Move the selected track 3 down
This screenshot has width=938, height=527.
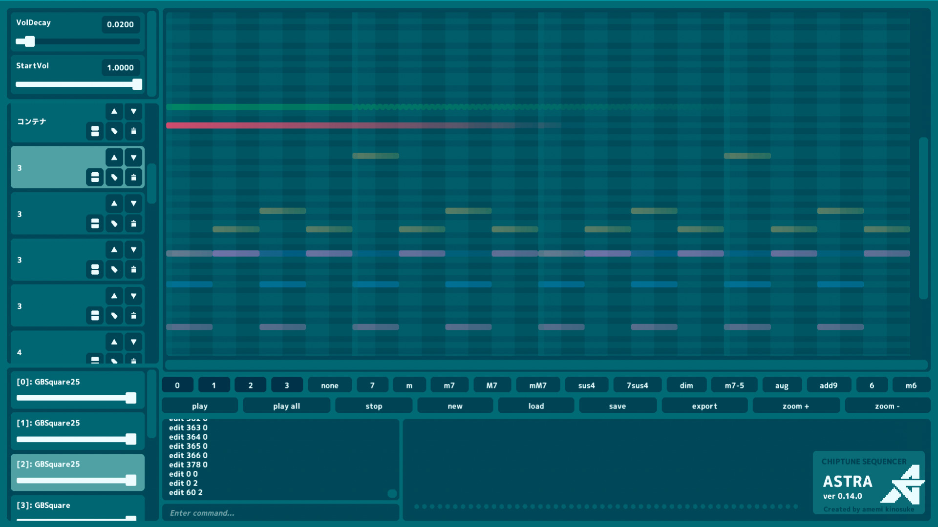pyautogui.click(x=133, y=157)
